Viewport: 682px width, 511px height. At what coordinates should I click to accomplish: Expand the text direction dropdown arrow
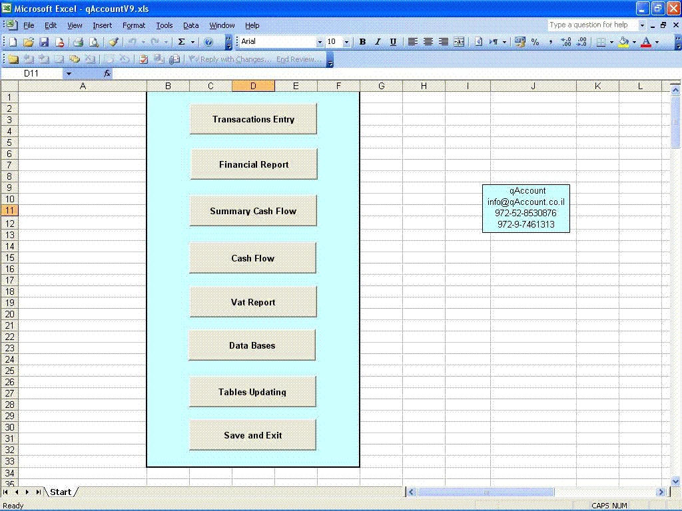504,42
